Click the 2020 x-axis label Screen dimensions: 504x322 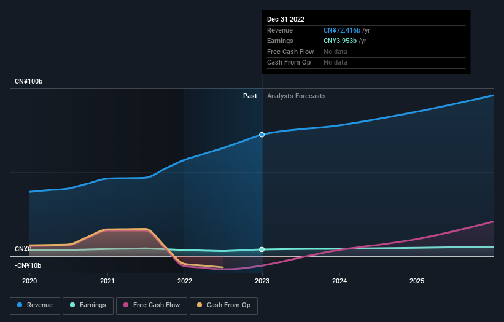pos(29,281)
